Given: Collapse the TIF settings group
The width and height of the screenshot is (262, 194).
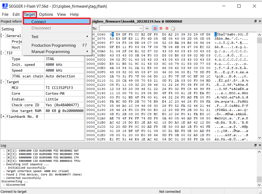Looking at the screenshot, I should click(3, 53).
